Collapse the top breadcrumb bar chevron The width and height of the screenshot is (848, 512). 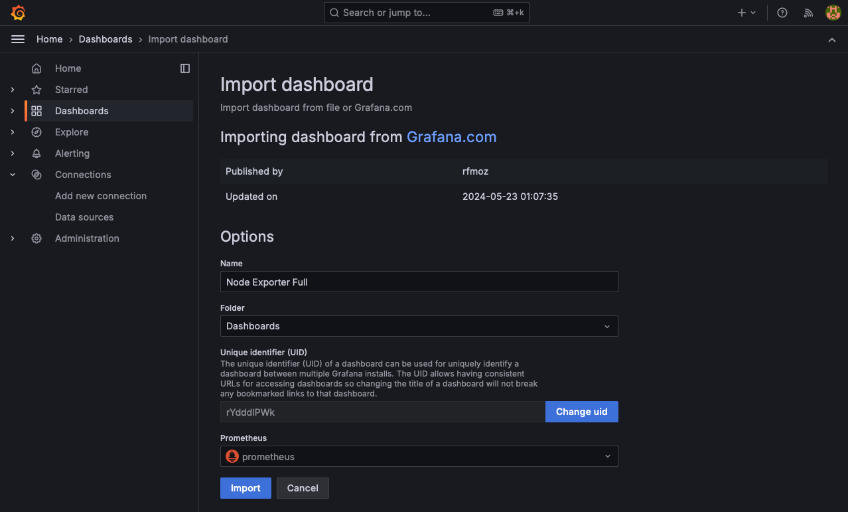832,40
